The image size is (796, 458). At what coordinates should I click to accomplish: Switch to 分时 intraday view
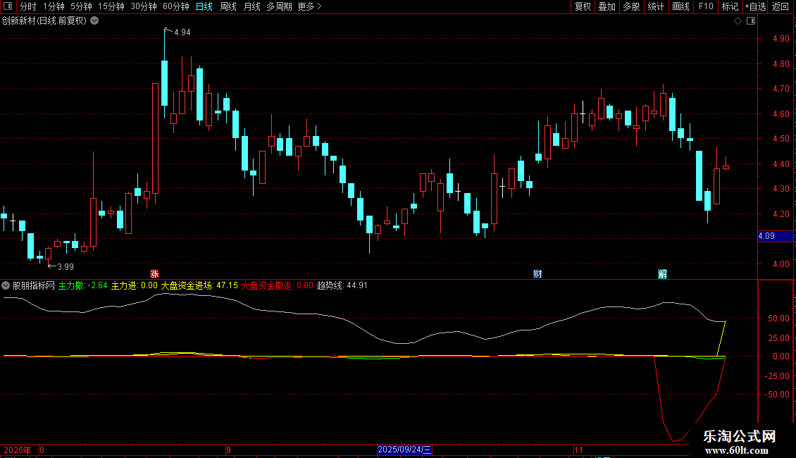pyautogui.click(x=28, y=6)
